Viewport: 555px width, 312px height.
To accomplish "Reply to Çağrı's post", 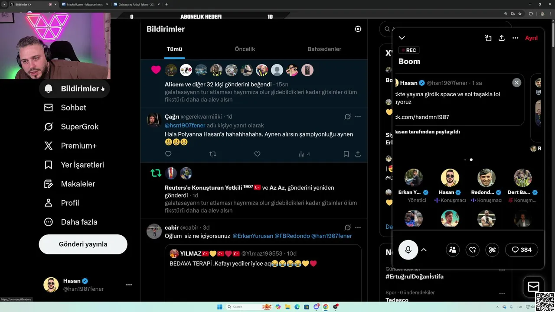I will click(x=168, y=154).
